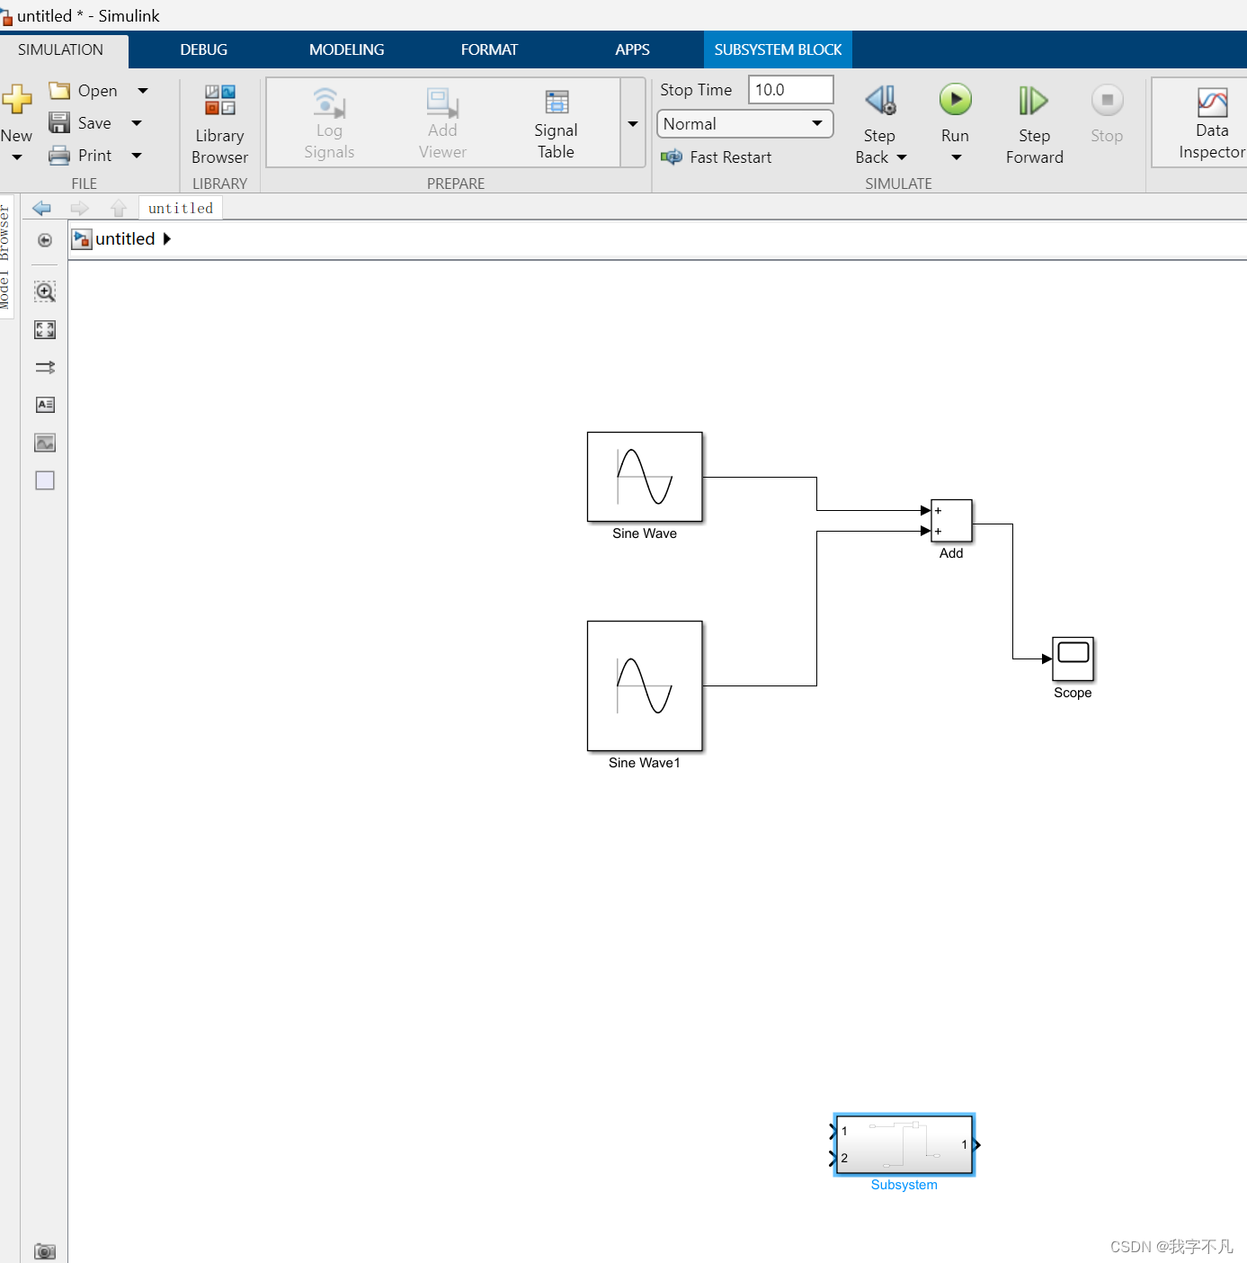Select the Annotation text tool

pos(45,405)
